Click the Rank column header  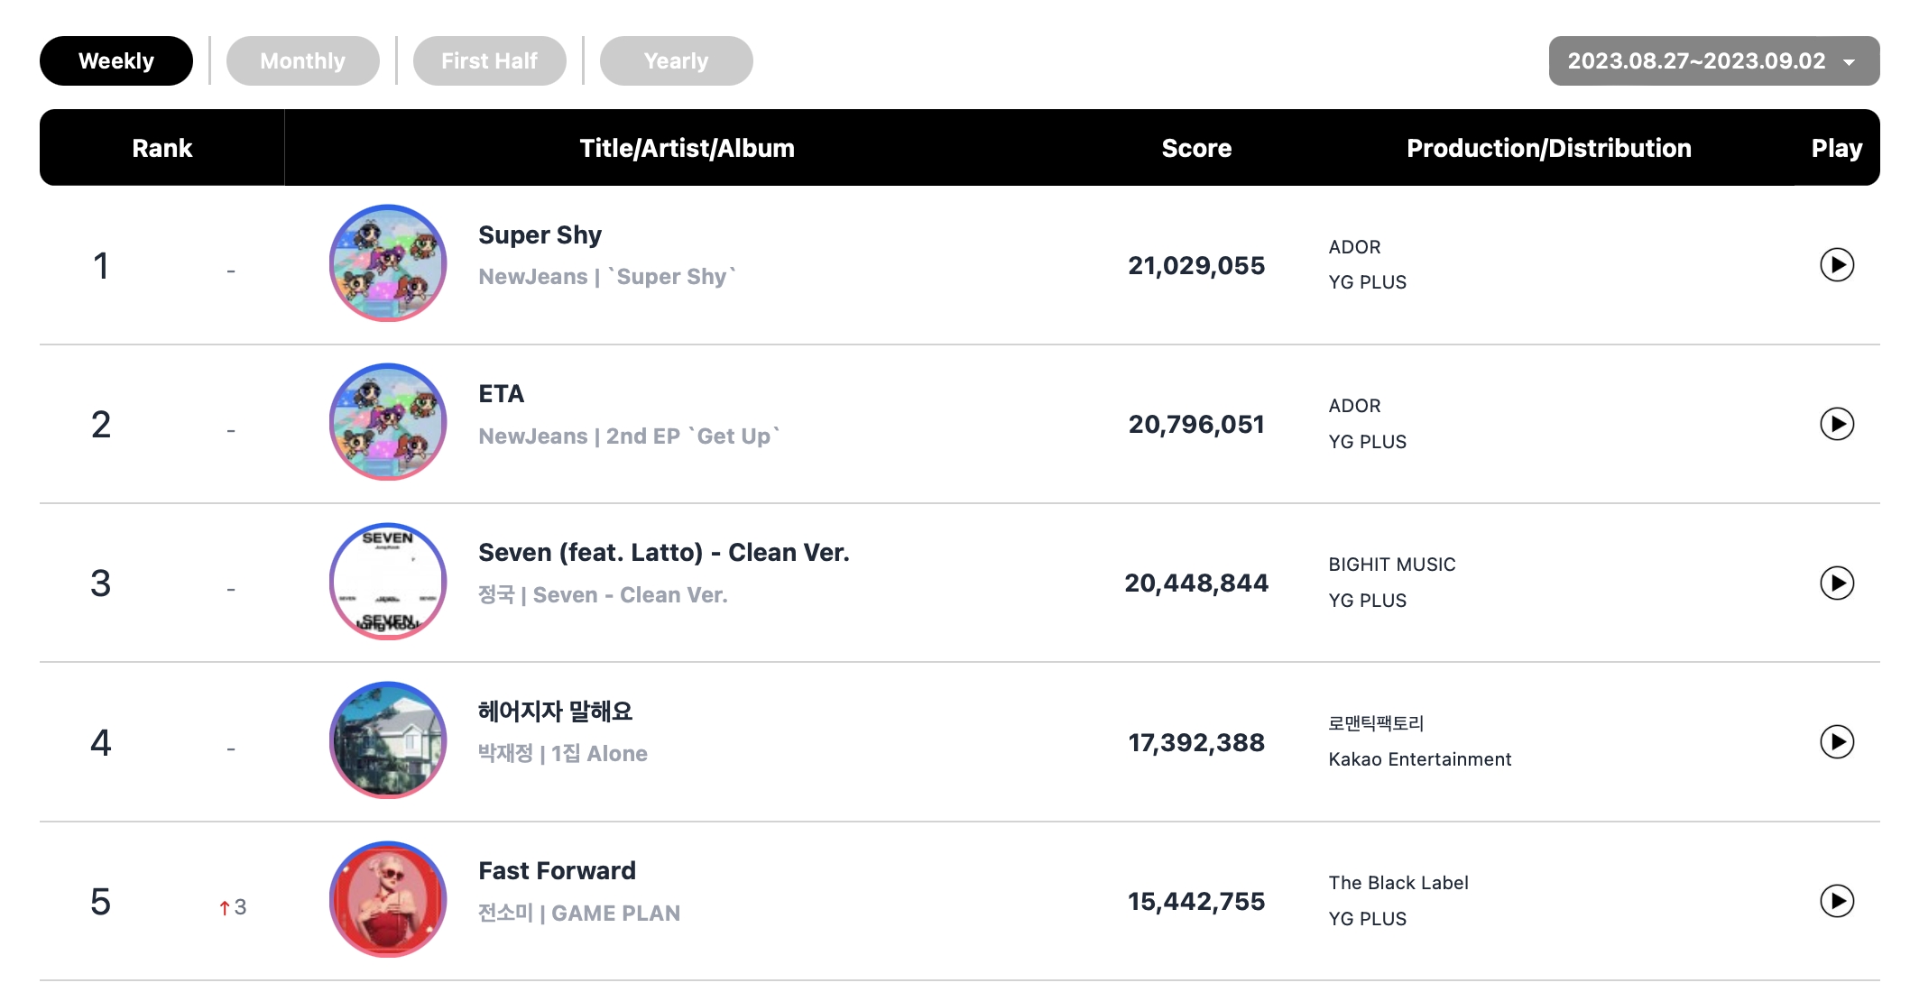click(x=162, y=148)
